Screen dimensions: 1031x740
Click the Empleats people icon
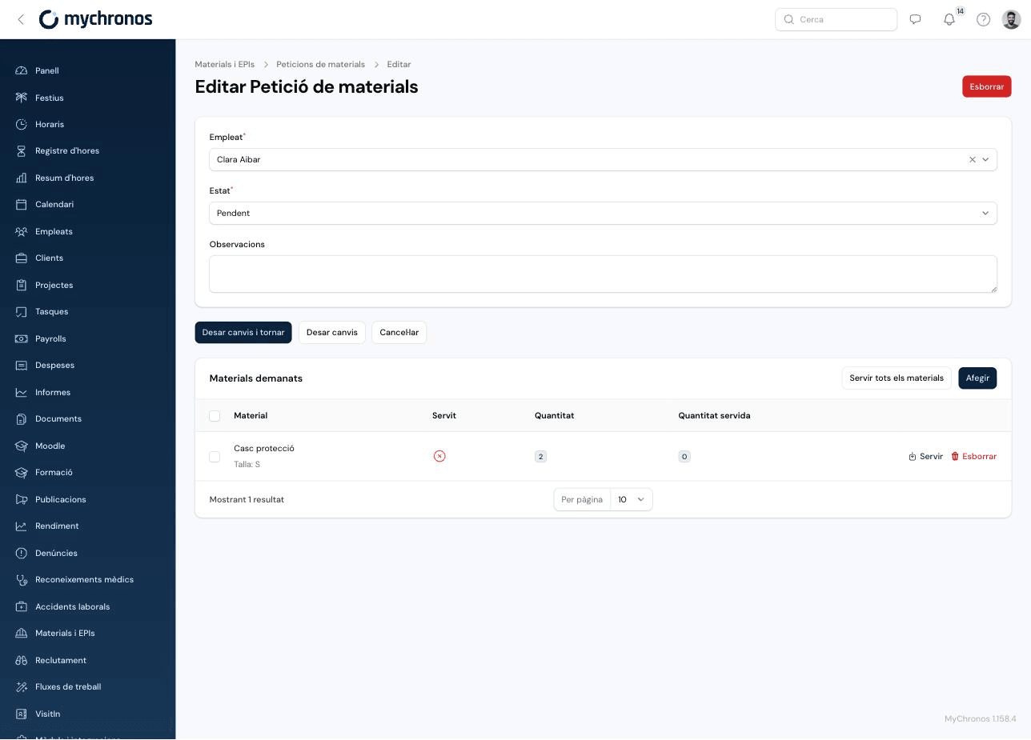[22, 231]
